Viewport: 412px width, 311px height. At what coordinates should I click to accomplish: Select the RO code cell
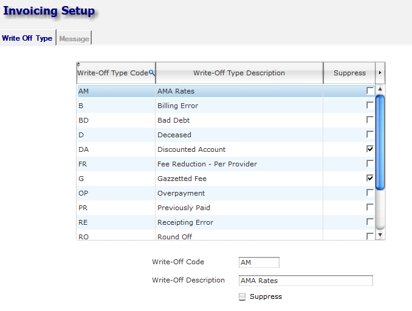click(116, 235)
